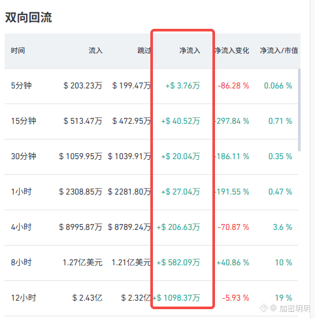315x319 pixels.
Task: Click net inflow +$ 3.76万
Action: (183, 85)
